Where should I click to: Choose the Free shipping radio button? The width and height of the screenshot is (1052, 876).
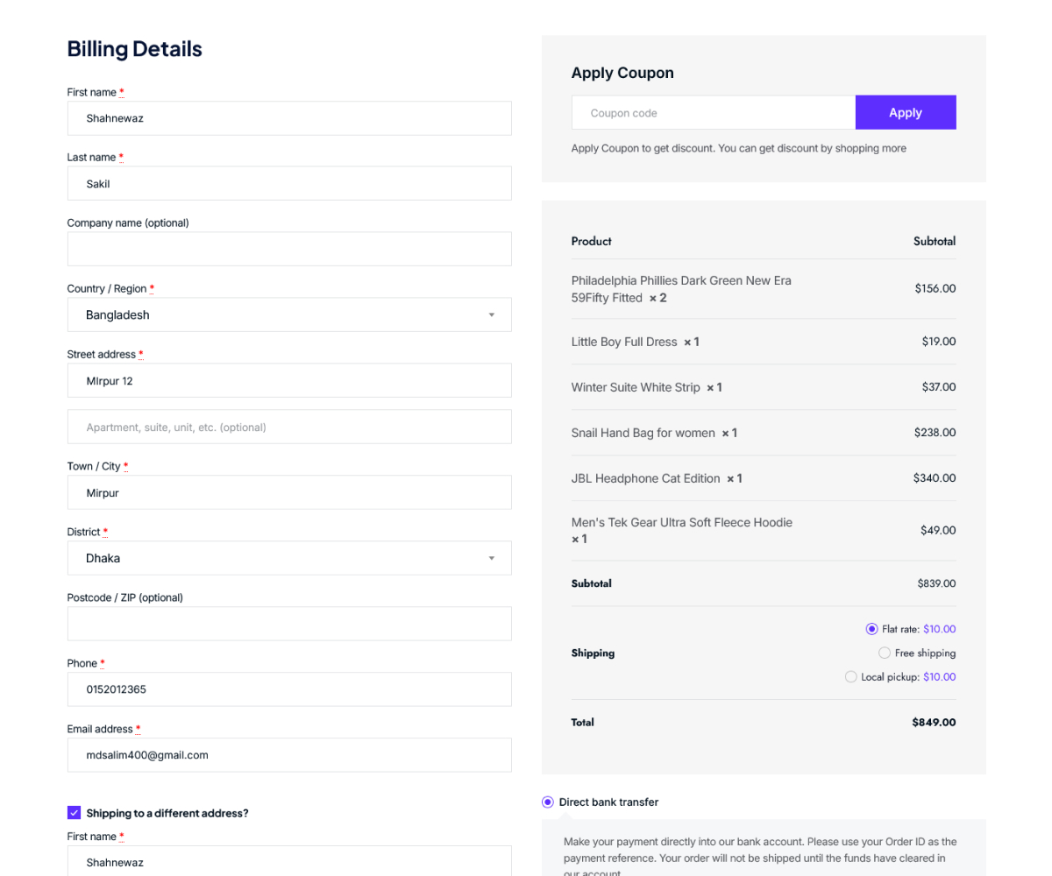coord(885,653)
